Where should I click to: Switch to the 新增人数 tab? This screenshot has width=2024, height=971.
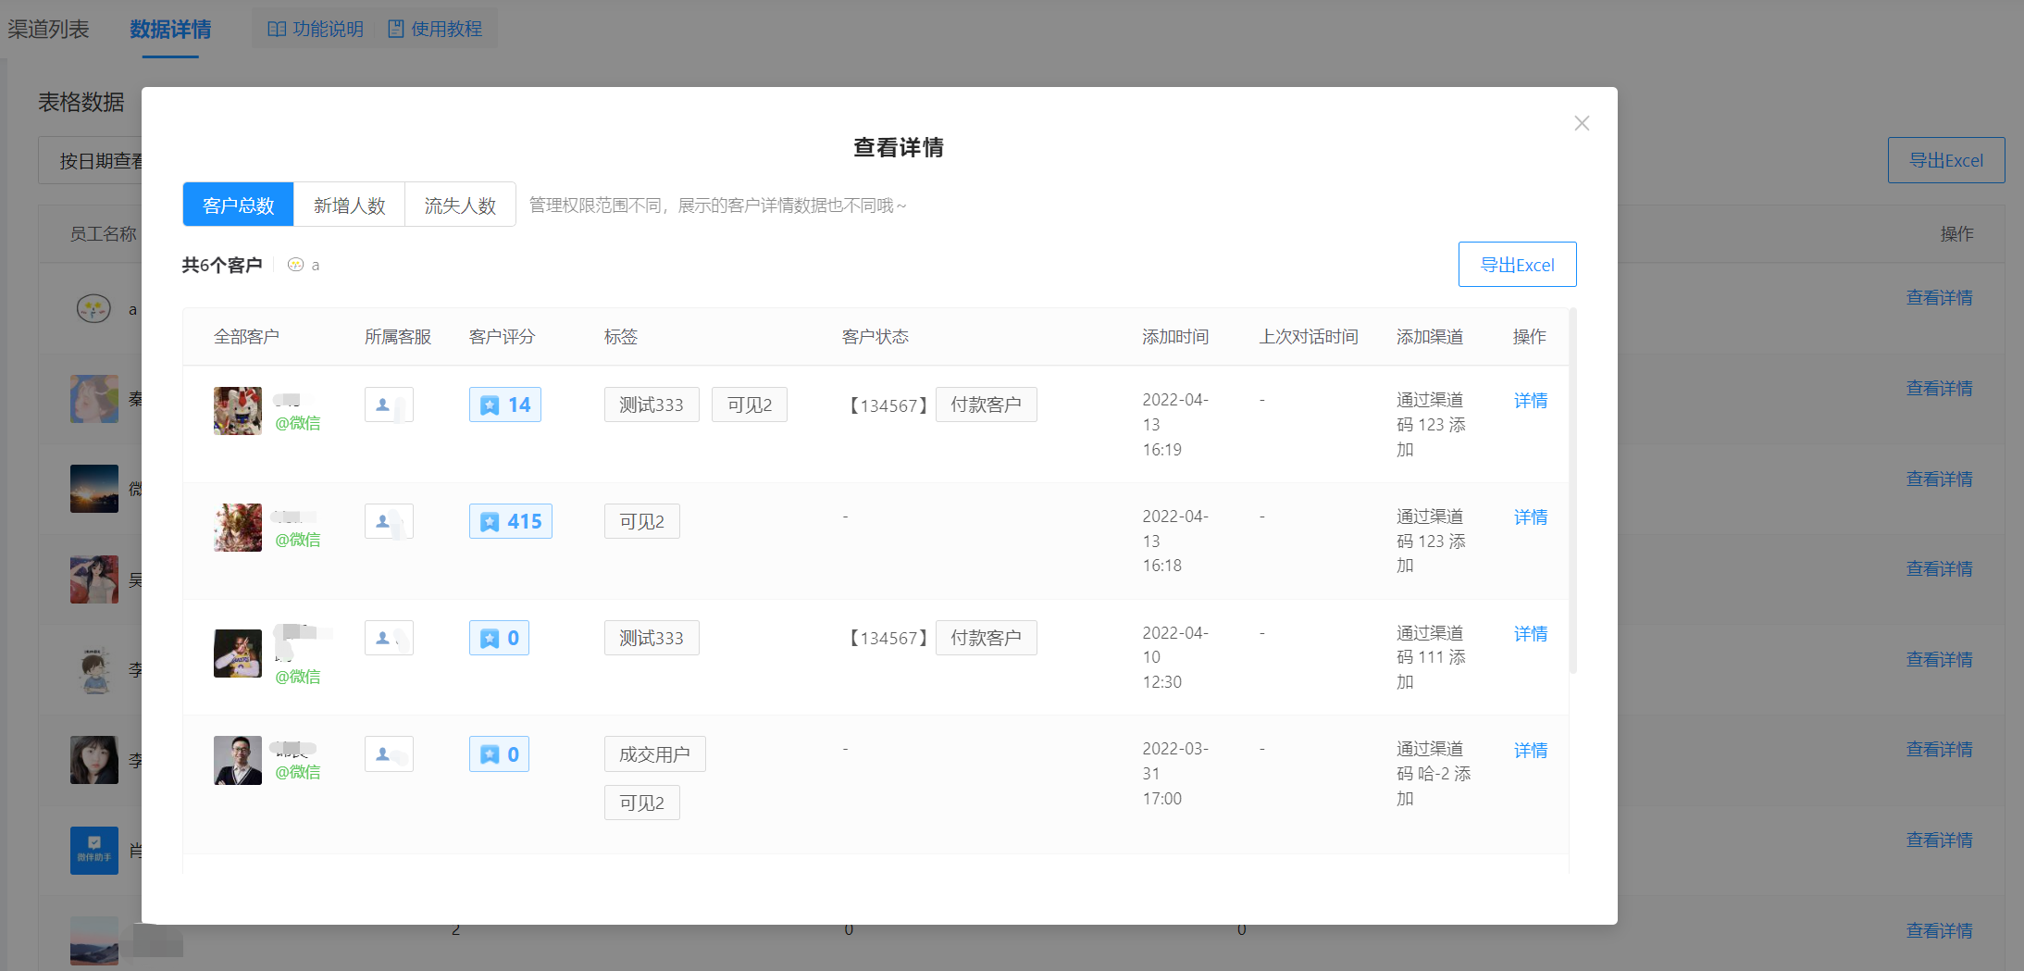(349, 205)
